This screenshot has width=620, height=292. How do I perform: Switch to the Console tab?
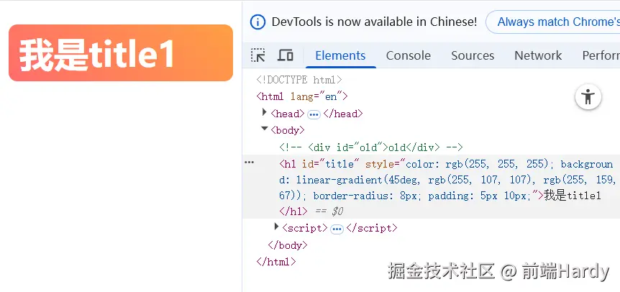pyautogui.click(x=408, y=55)
